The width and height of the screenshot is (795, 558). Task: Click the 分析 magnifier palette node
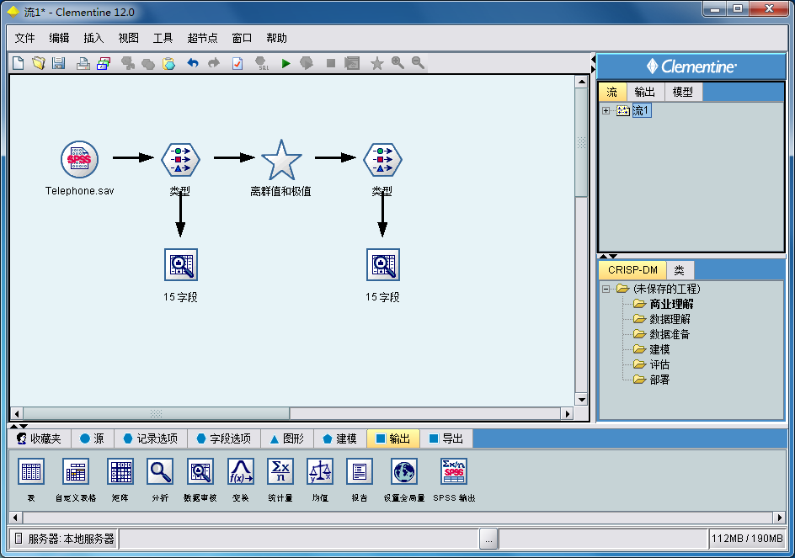click(160, 471)
